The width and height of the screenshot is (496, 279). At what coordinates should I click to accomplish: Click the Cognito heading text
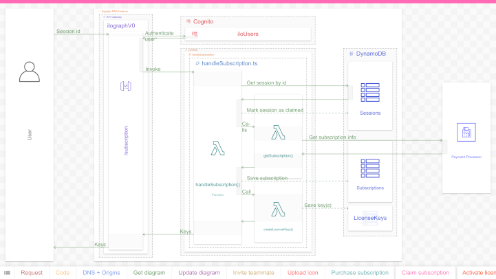point(203,21)
